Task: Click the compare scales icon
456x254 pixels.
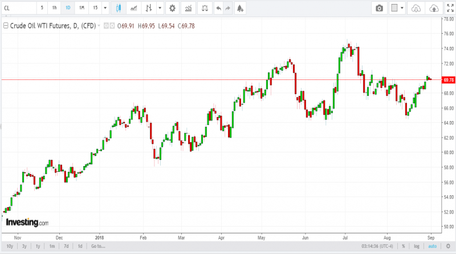Action: [x=205, y=8]
